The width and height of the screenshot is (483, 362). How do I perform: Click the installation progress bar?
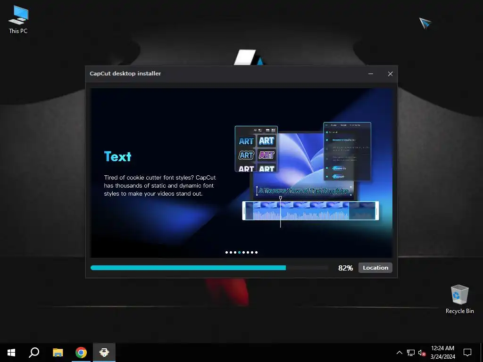tap(209, 268)
